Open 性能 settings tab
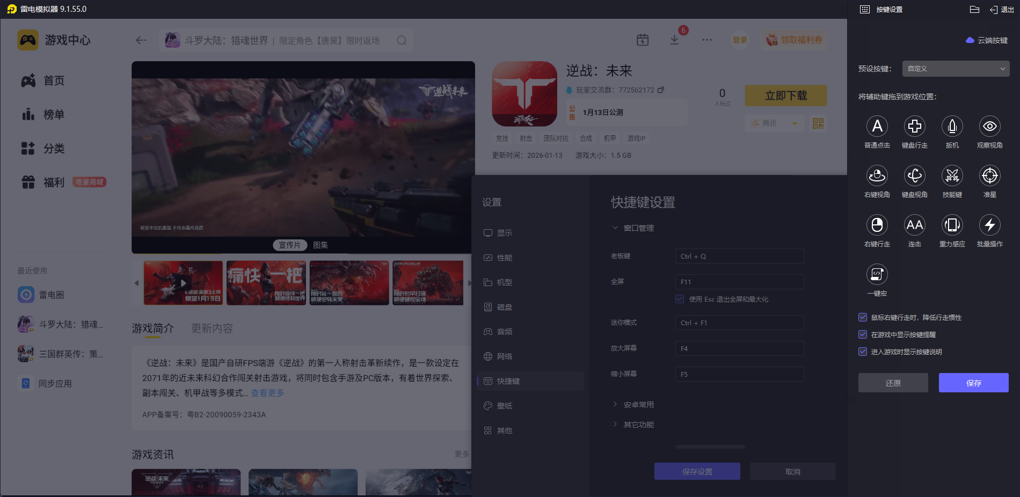Screen dimensions: 1020x497 tap(530, 258)
